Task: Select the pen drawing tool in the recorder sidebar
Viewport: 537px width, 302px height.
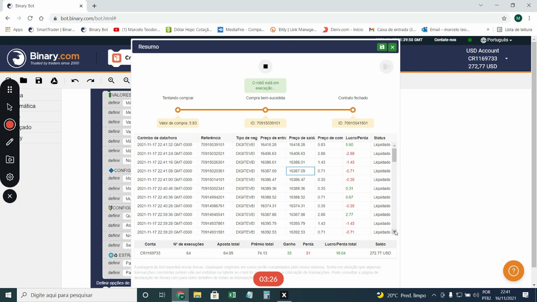Action: 10,142
